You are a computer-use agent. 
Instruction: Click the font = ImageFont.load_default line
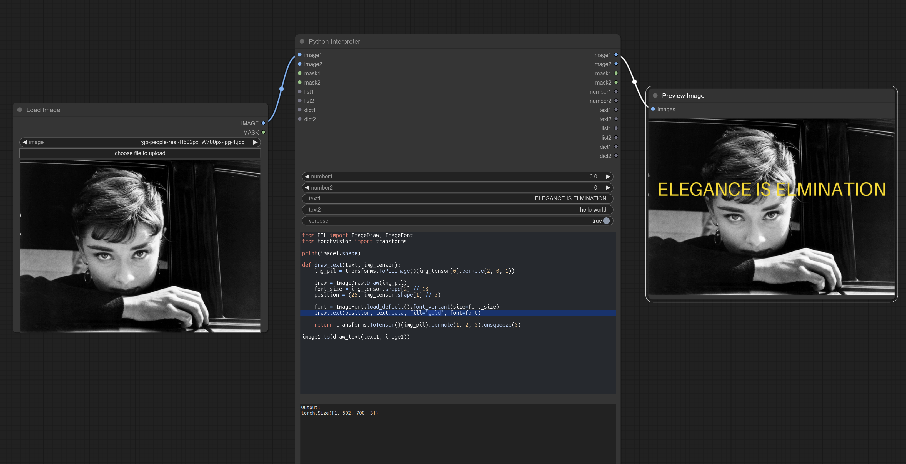(407, 307)
